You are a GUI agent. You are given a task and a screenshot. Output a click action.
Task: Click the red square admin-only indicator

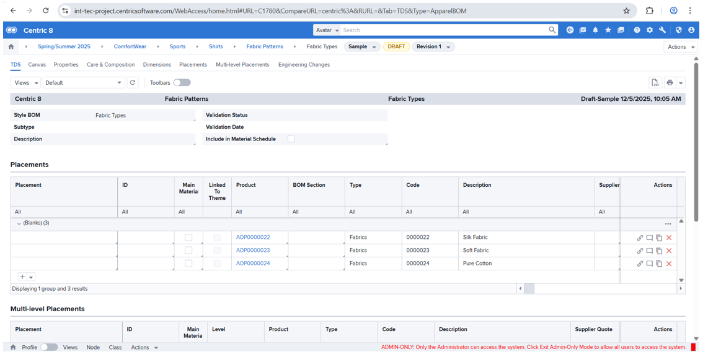(693, 347)
